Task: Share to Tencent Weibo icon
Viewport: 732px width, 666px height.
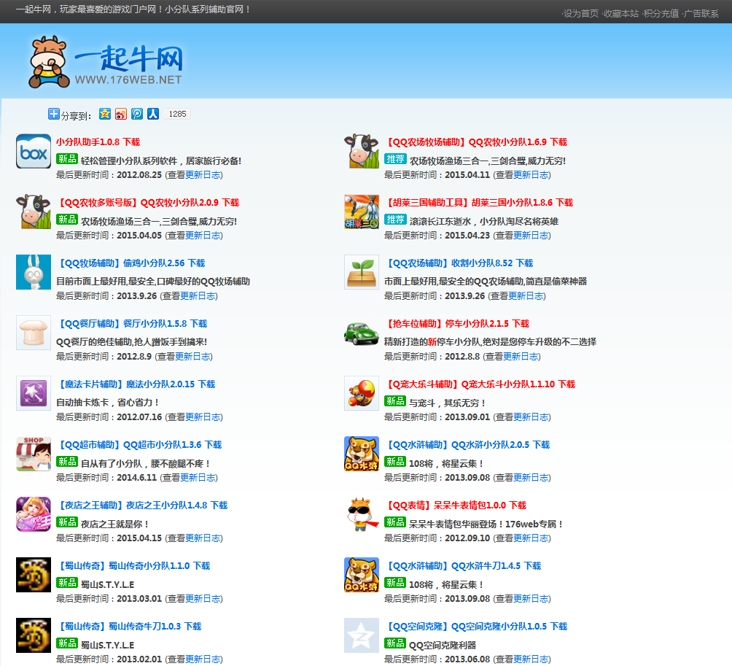Action: 137,114
